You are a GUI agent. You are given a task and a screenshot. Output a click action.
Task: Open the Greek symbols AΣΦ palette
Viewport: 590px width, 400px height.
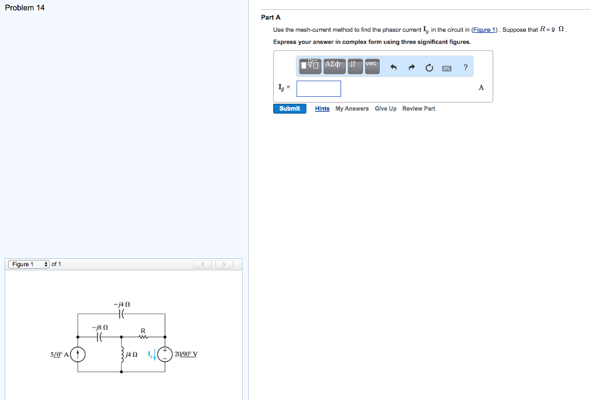(334, 66)
